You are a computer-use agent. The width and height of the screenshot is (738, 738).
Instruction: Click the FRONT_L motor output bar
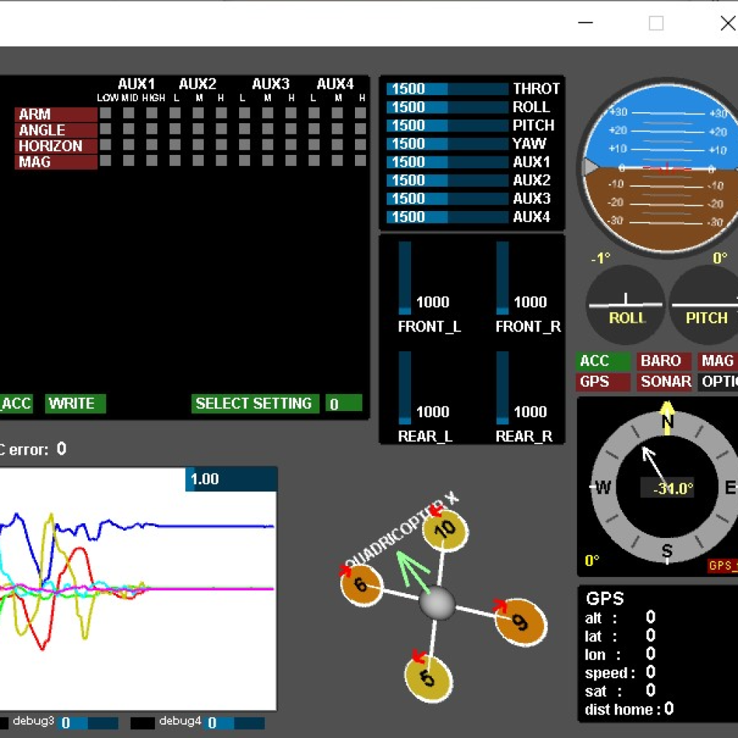tap(404, 277)
